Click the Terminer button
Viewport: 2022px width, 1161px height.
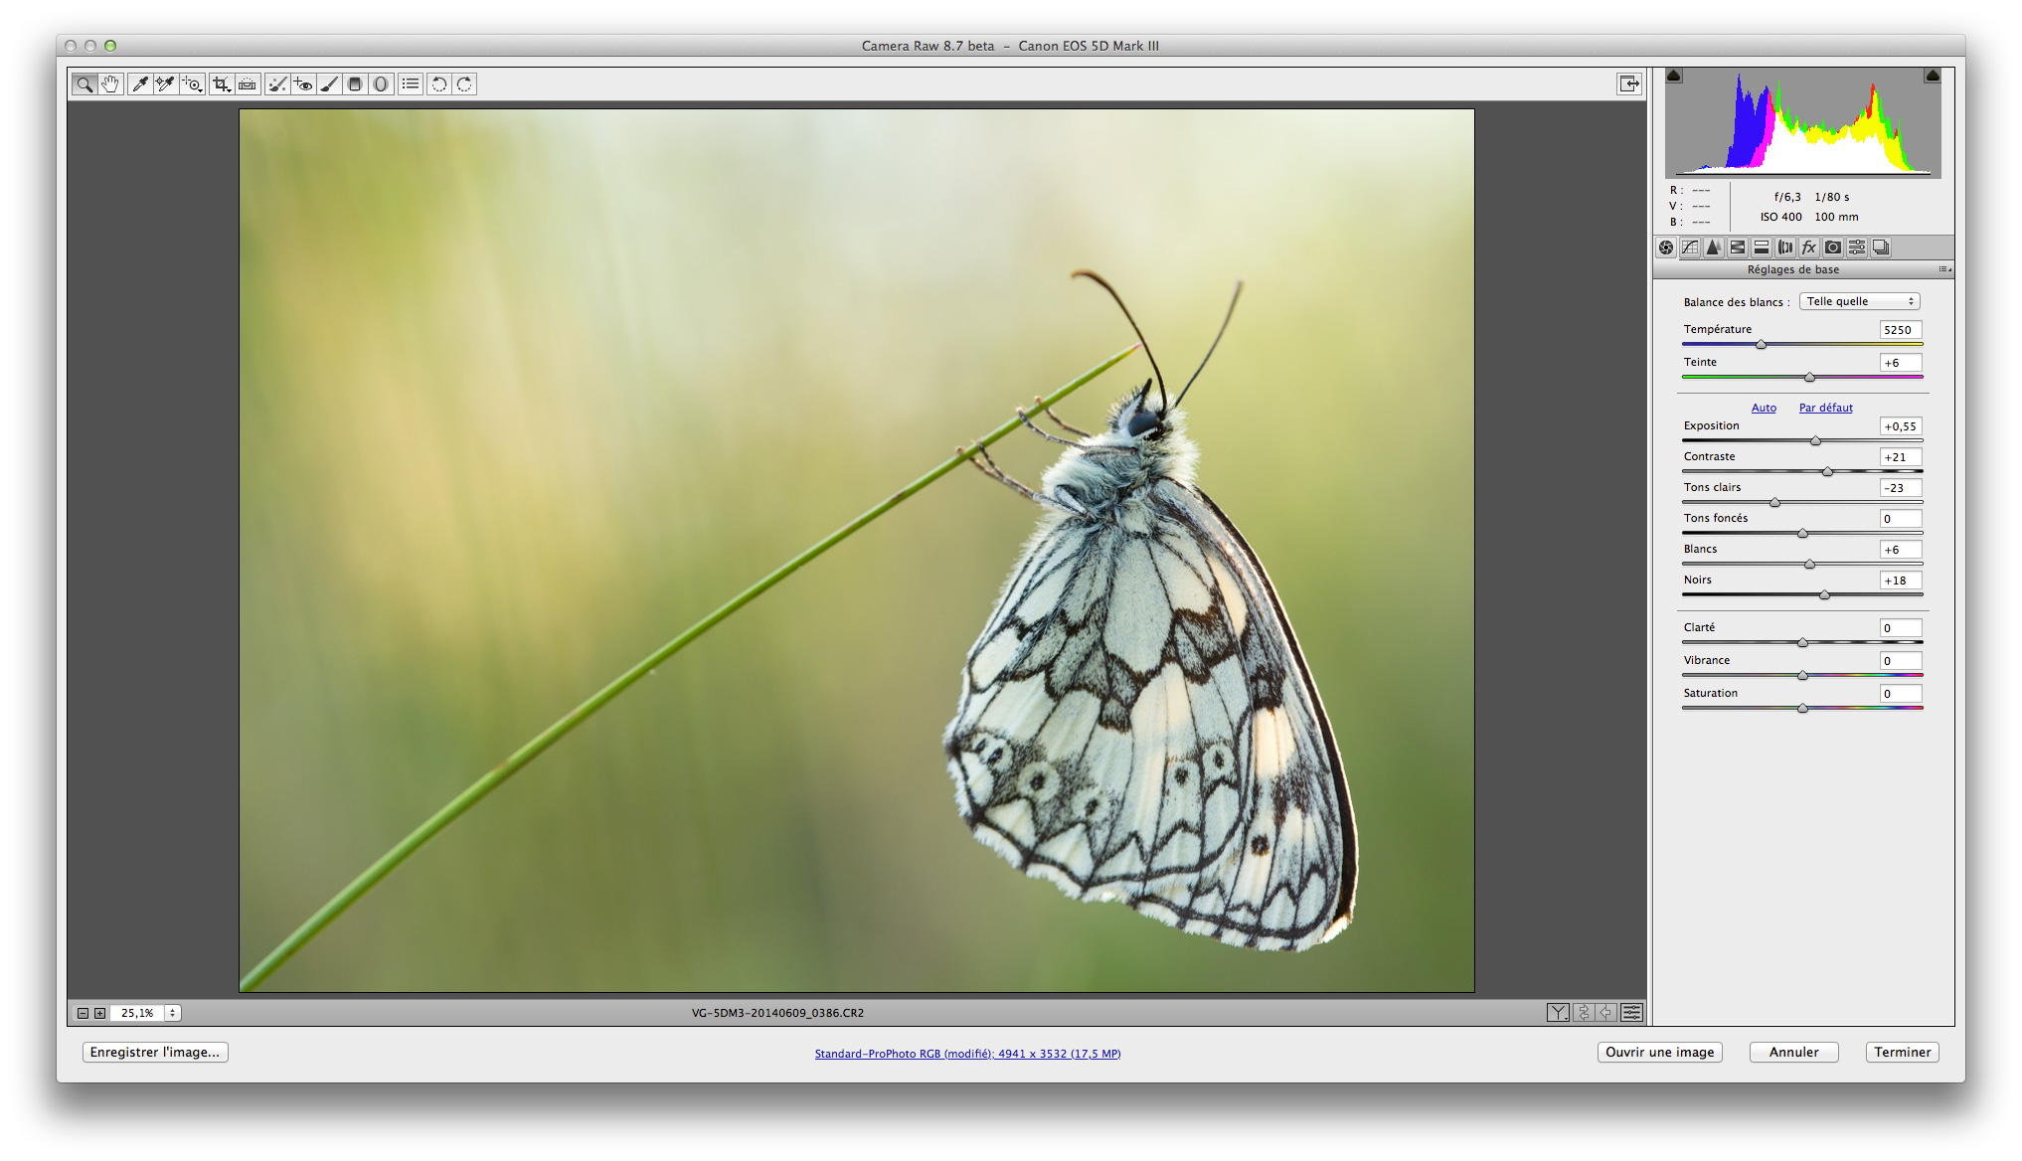1903,1052
